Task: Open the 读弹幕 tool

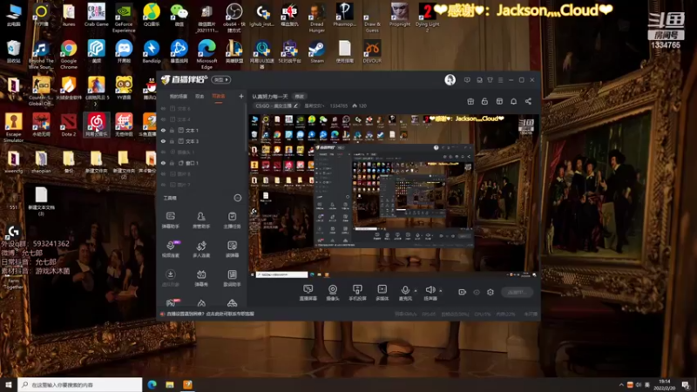Action: click(232, 249)
